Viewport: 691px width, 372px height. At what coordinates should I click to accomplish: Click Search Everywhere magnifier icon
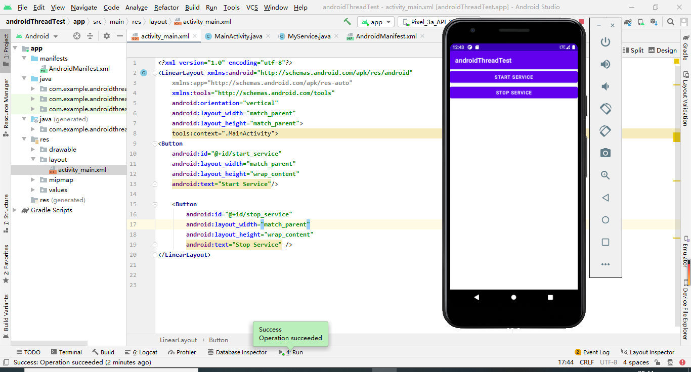tap(671, 22)
